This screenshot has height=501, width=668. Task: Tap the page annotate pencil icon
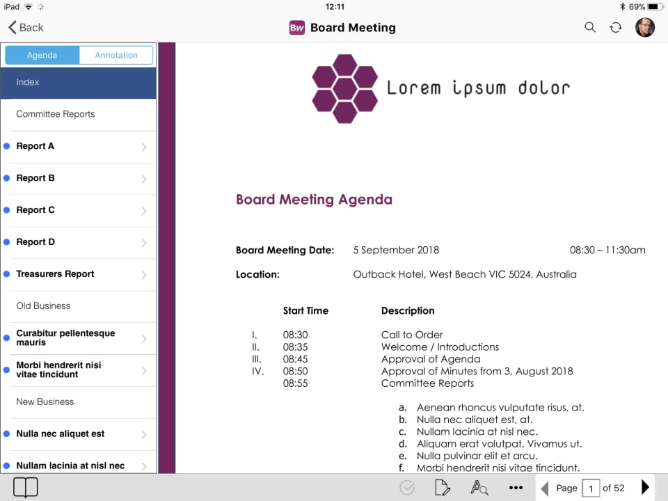[443, 488]
